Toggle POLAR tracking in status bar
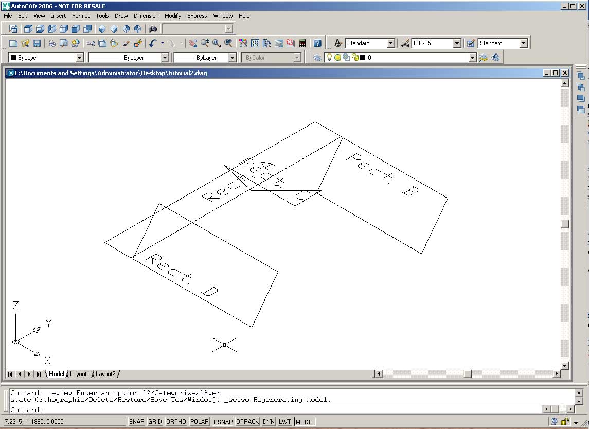The height and width of the screenshot is (429, 589). [200, 422]
